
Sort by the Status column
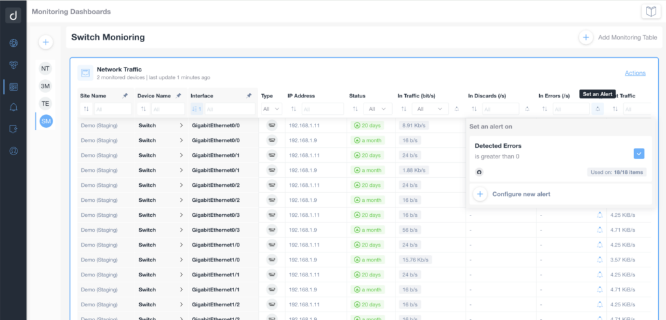tap(355, 109)
